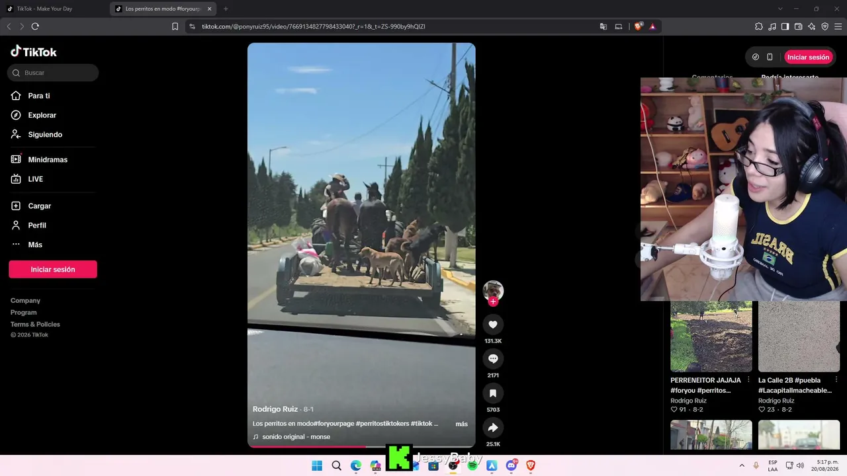Open the media playlist music note icon
The width and height of the screenshot is (847, 476).
(772, 26)
